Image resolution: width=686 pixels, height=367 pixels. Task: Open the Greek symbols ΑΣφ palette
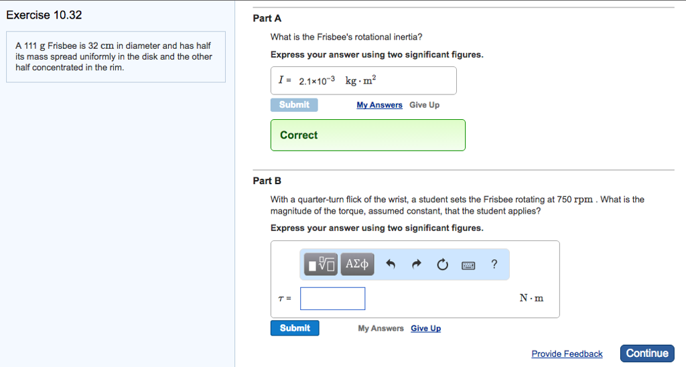(357, 264)
